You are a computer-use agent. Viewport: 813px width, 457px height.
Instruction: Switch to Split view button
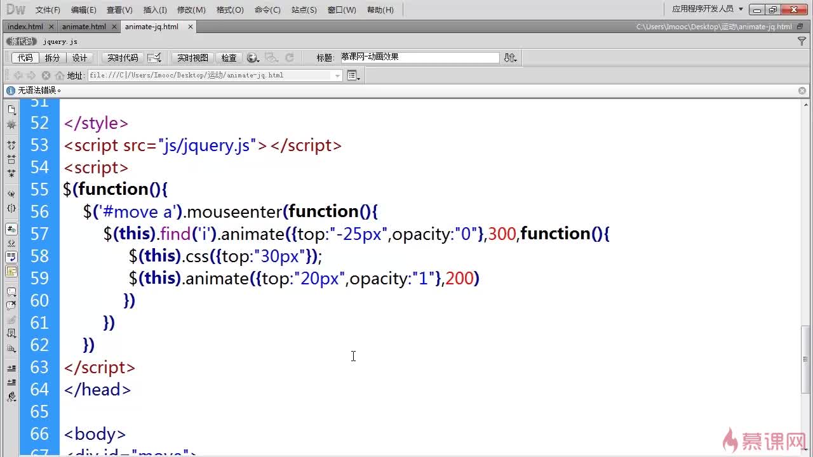(52, 58)
